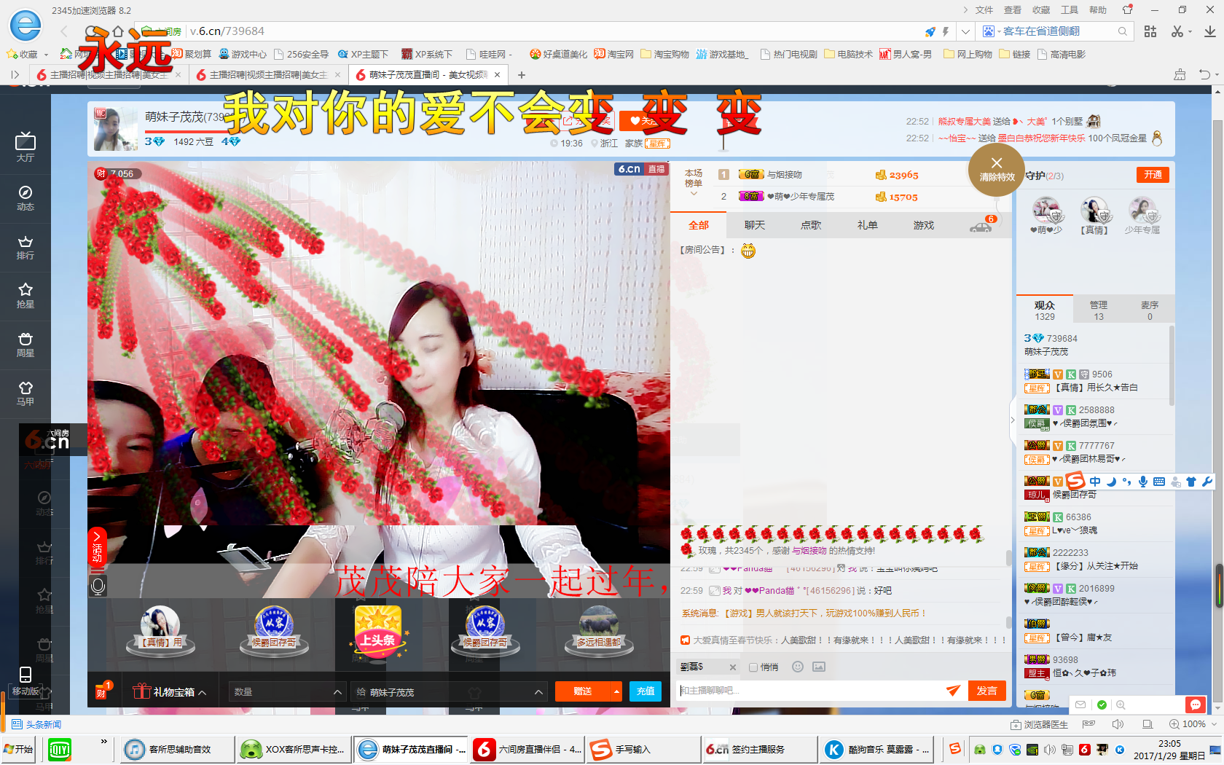Screen dimensions: 1224x765
Task: Click the microphone icon below the video
Action: (98, 586)
